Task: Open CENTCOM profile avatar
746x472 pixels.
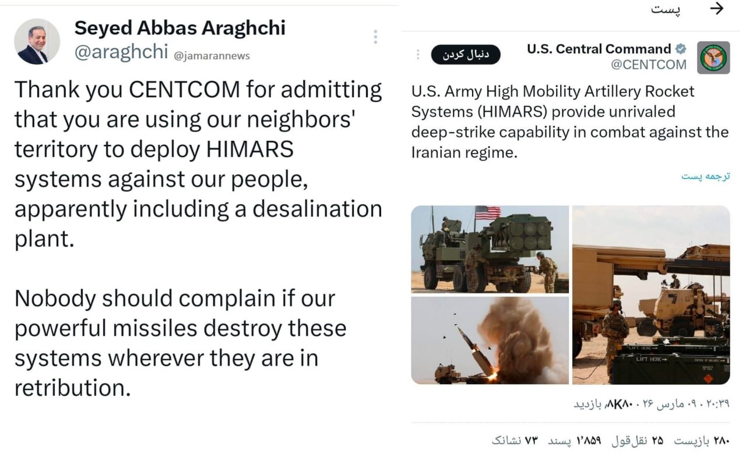Action: (713, 58)
